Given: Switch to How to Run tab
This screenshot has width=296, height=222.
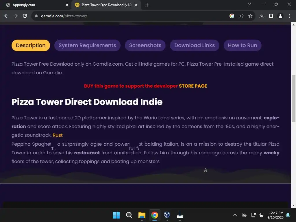Looking at the screenshot, I should tap(243, 45).
